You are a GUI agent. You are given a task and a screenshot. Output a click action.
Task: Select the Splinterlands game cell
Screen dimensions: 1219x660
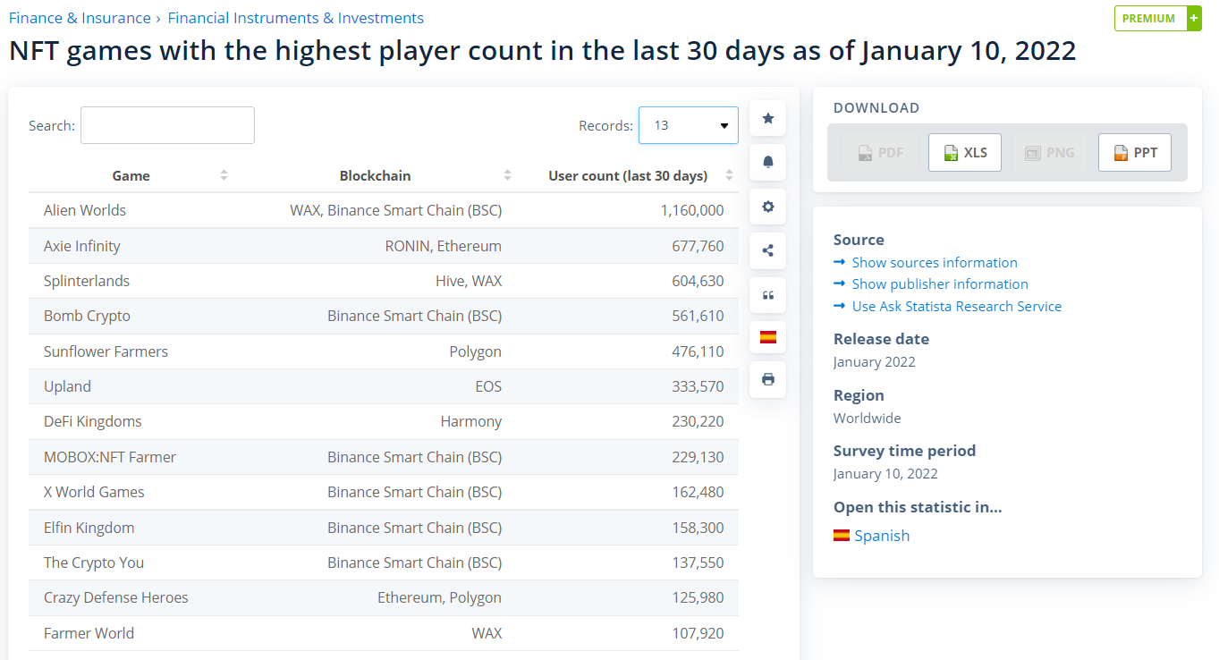pos(87,281)
